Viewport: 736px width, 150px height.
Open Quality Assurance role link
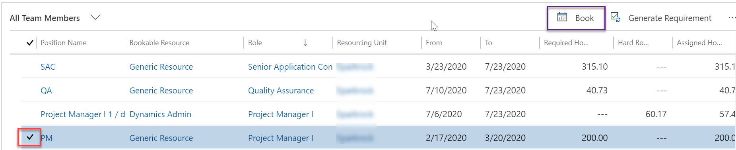tap(281, 90)
